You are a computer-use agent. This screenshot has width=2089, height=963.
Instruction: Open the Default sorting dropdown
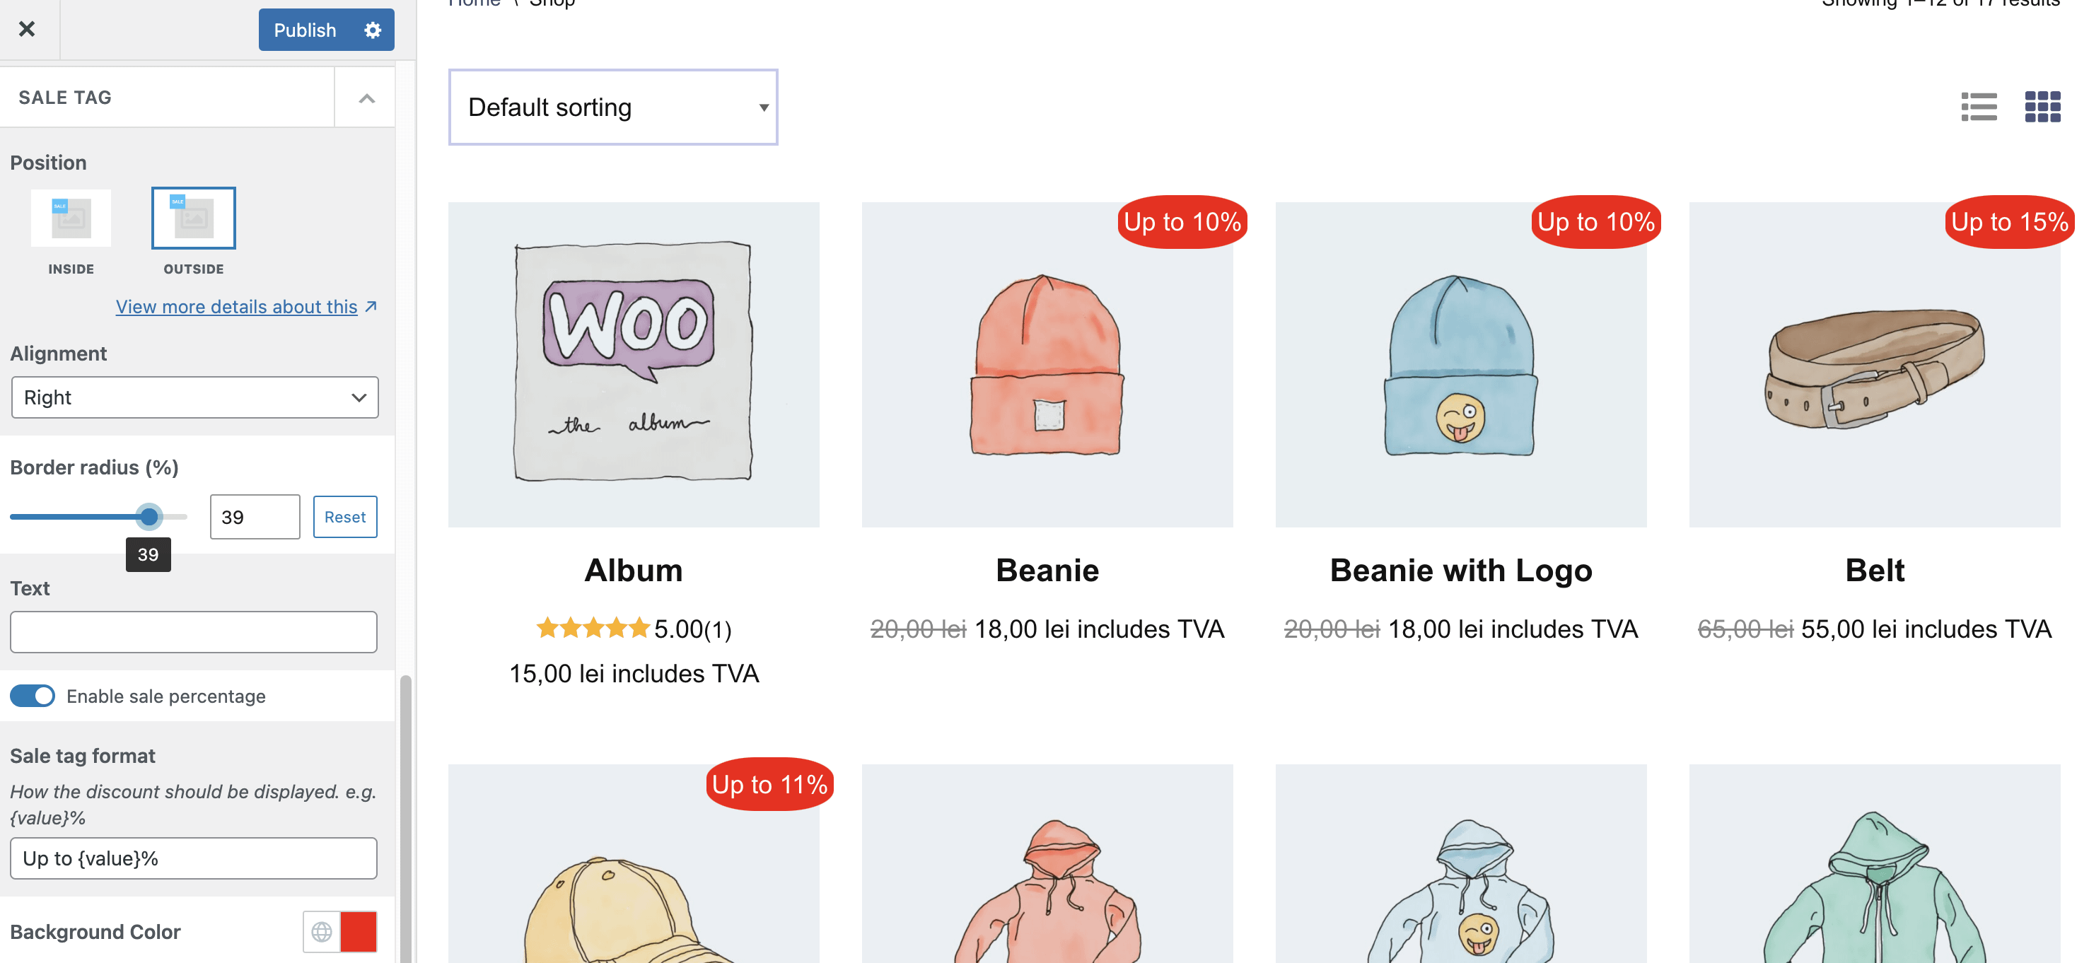[x=613, y=107]
